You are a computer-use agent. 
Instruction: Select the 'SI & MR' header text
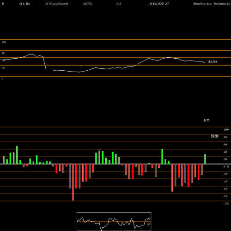(24, 4)
